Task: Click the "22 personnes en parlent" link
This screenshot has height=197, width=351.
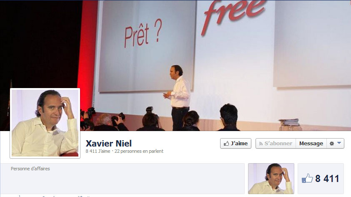Action: click(x=139, y=151)
